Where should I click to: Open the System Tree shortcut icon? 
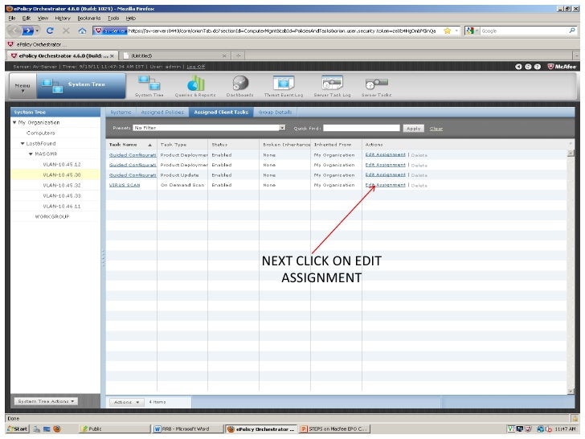coord(149,86)
